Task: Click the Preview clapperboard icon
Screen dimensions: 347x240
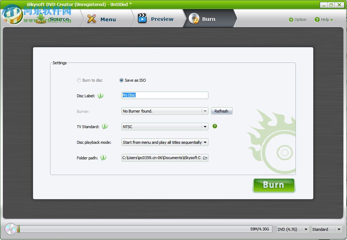Action: (142, 18)
